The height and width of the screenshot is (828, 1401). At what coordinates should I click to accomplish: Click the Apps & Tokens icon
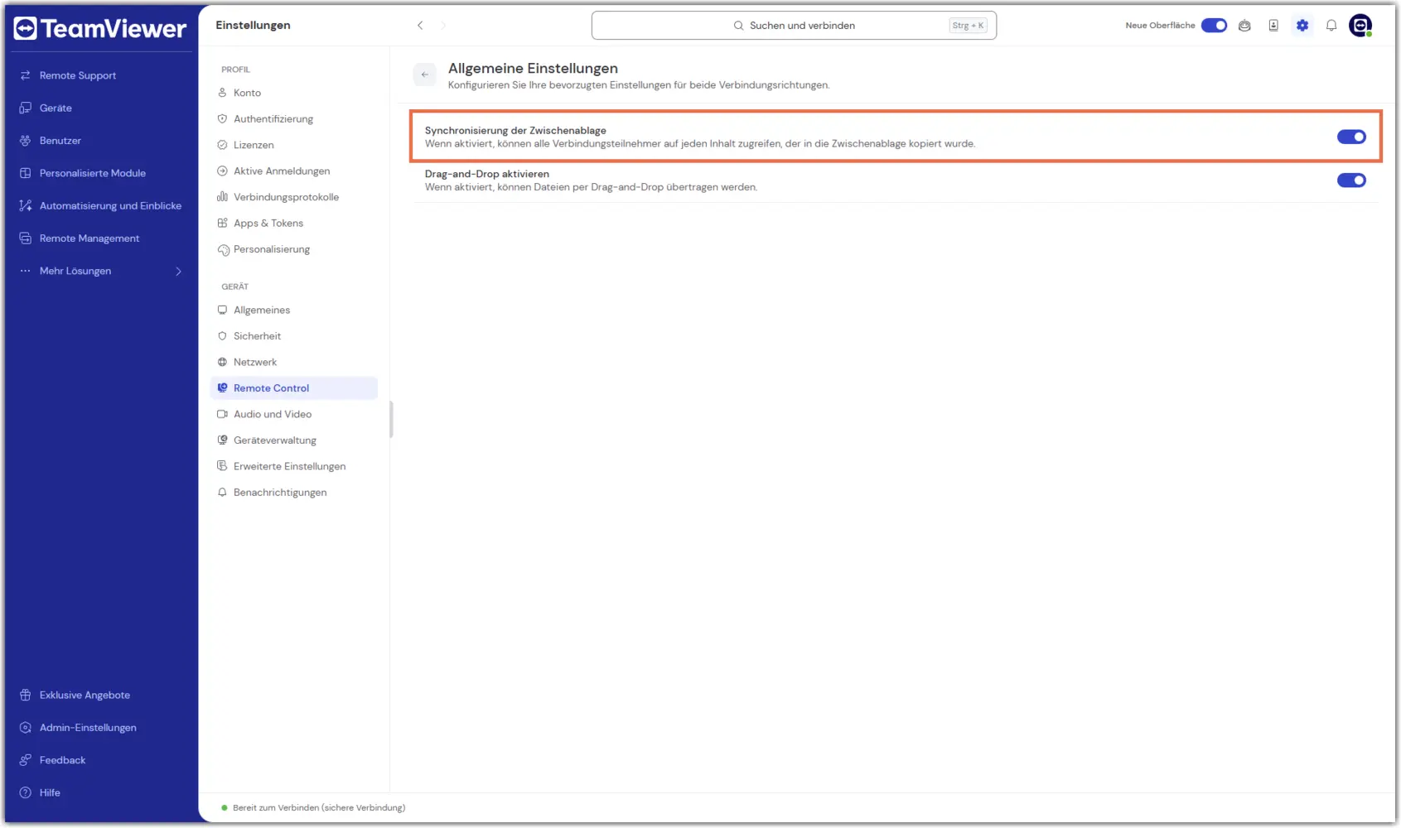(x=222, y=223)
